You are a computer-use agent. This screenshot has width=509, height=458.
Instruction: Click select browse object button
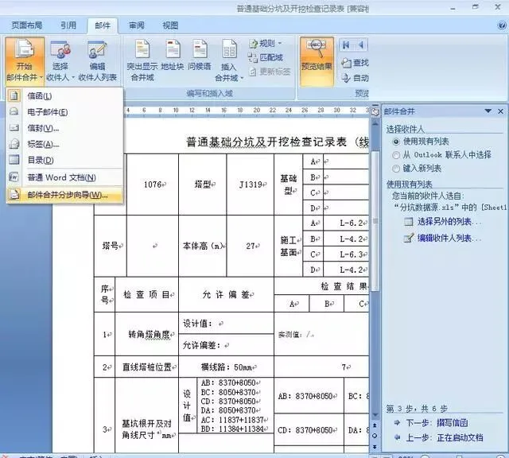375,436
